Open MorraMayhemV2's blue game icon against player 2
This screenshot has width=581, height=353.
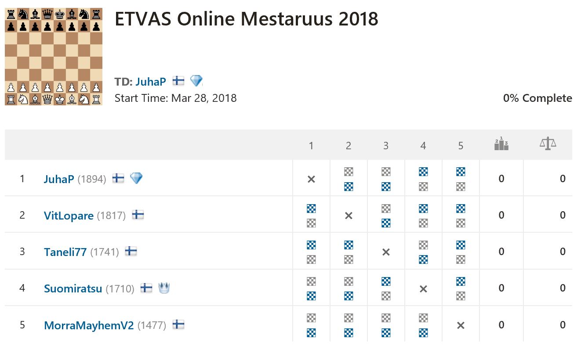[349, 333]
